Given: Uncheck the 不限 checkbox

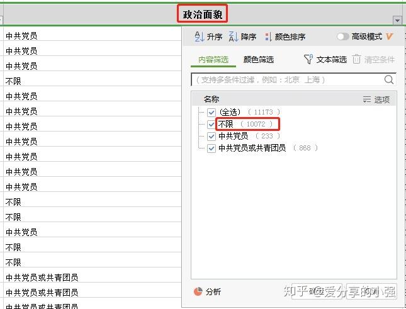Looking at the screenshot, I should (x=211, y=124).
